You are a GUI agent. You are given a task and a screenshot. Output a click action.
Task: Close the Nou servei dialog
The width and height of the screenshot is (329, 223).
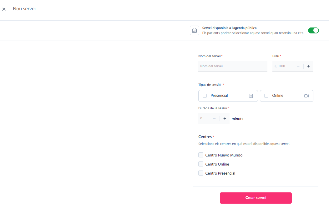tap(4, 9)
